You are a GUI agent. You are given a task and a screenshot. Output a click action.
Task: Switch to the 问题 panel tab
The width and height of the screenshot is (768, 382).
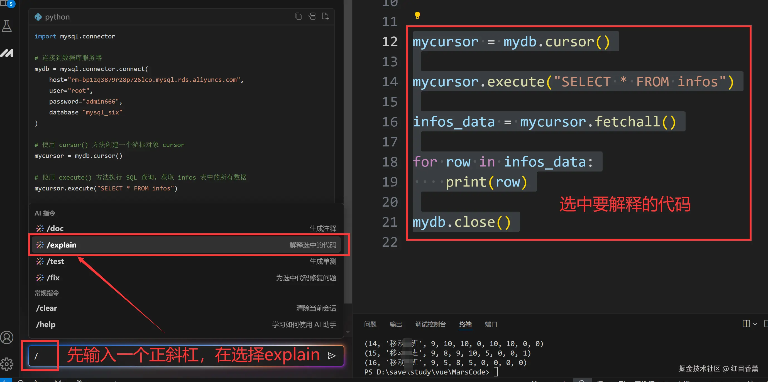coord(370,324)
